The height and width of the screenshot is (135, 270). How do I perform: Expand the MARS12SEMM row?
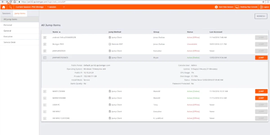(x=45, y=91)
